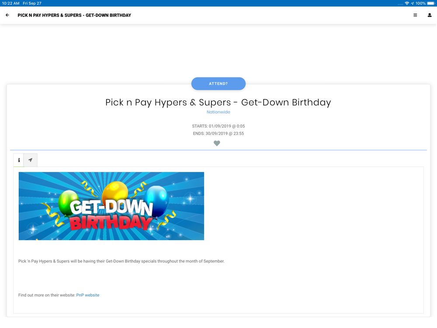This screenshot has height=328, width=437.
Task: Select the STARTS: 01/09/2019 @ 0:05 text
Action: [x=218, y=126]
